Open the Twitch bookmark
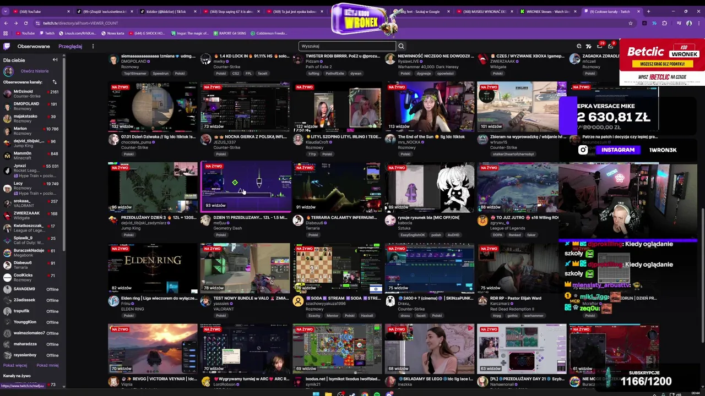705x396 pixels. (47, 33)
